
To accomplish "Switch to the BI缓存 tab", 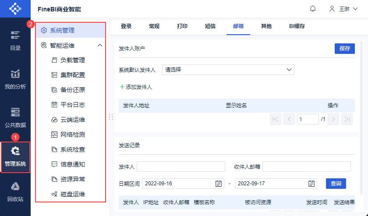I will [297, 26].
